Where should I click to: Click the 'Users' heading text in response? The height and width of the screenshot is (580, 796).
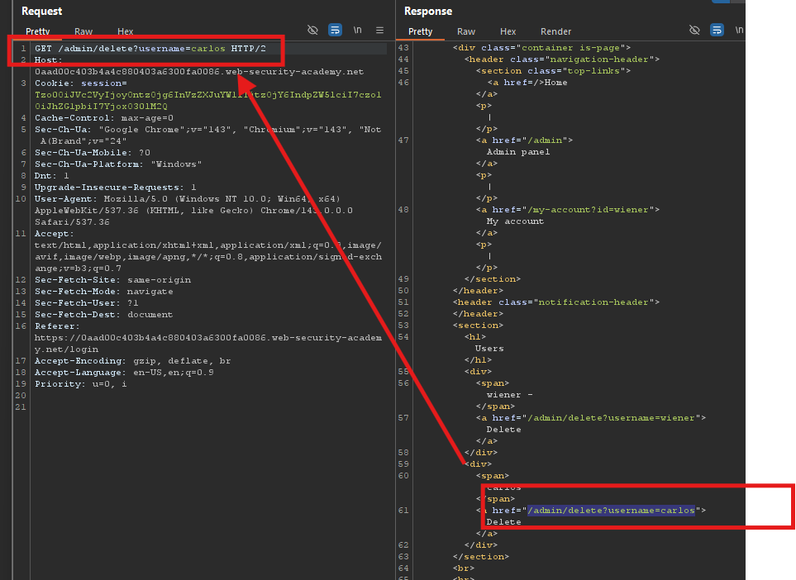(489, 349)
